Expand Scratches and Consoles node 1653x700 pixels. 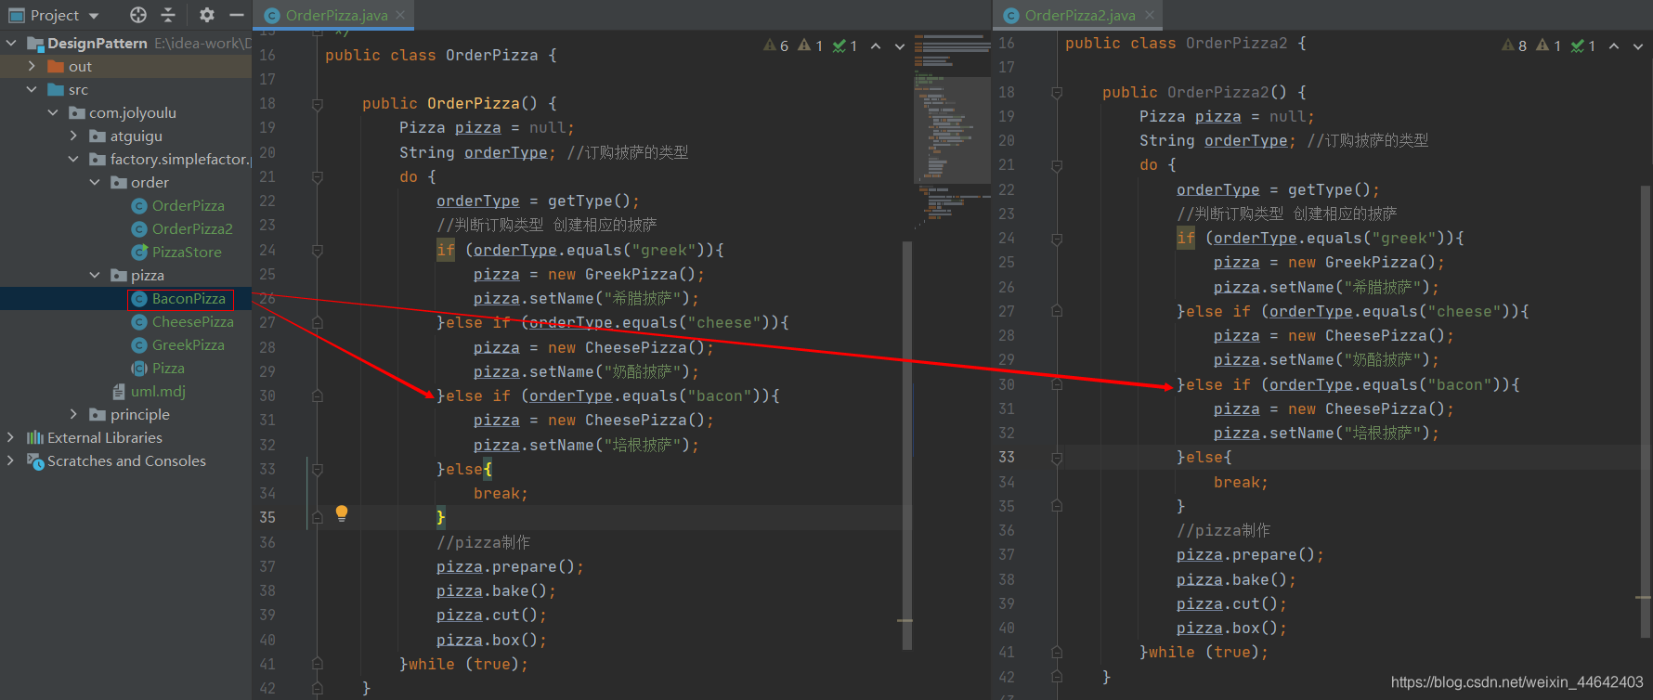11,460
